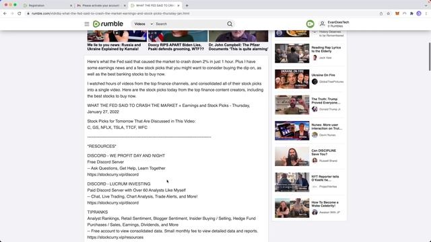
Task: Open Nunes: More user interaction video title
Action: pyautogui.click(x=327, y=126)
